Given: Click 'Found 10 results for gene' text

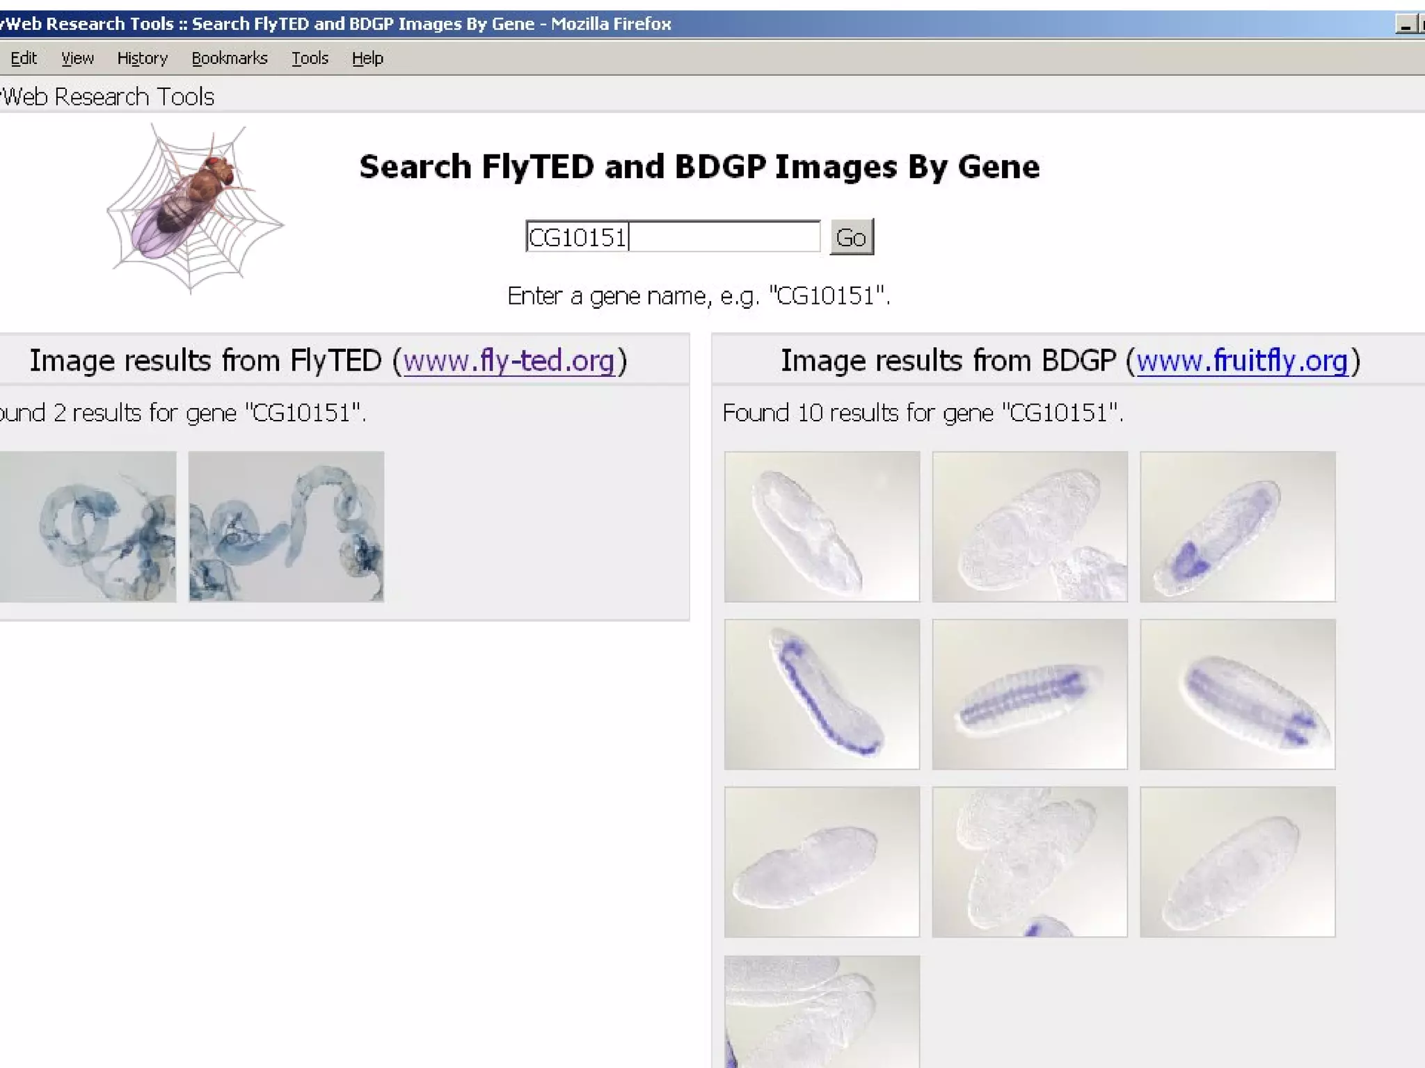Looking at the screenshot, I should (923, 413).
